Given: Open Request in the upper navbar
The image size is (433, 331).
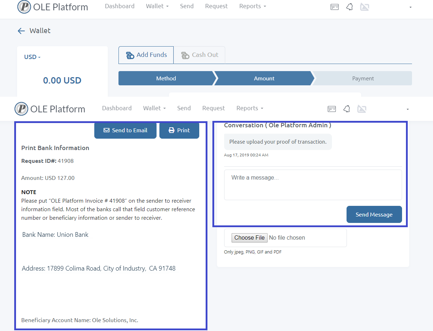Looking at the screenshot, I should tap(216, 6).
